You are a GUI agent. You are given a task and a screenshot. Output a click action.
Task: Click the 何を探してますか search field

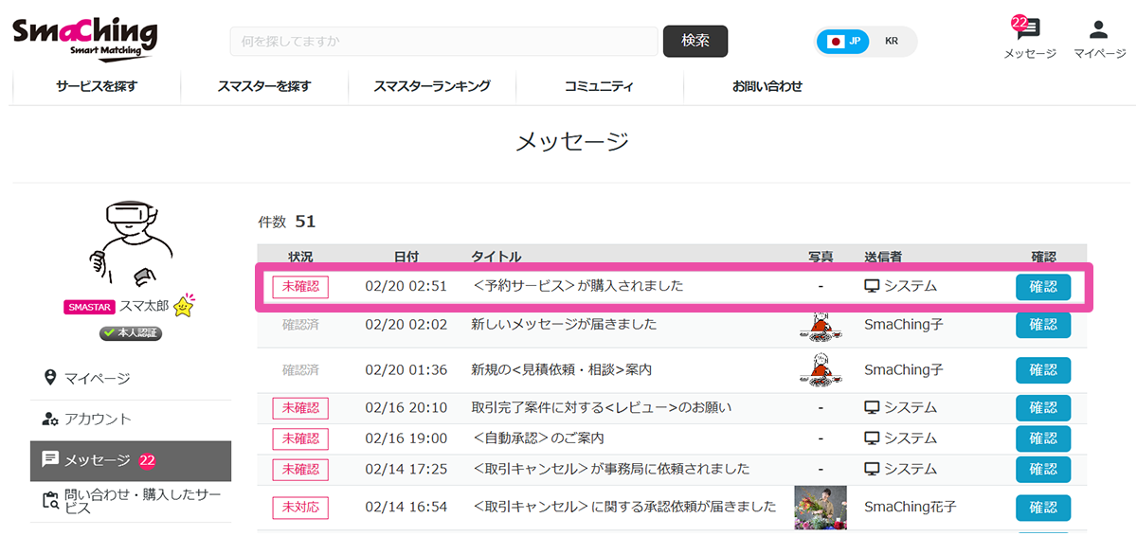(x=443, y=42)
